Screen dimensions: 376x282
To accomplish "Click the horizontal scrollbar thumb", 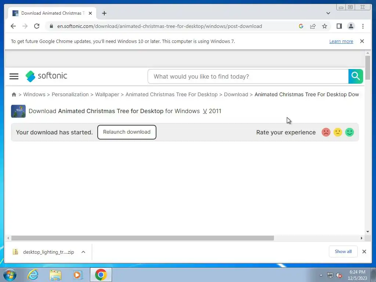I will (142, 238).
